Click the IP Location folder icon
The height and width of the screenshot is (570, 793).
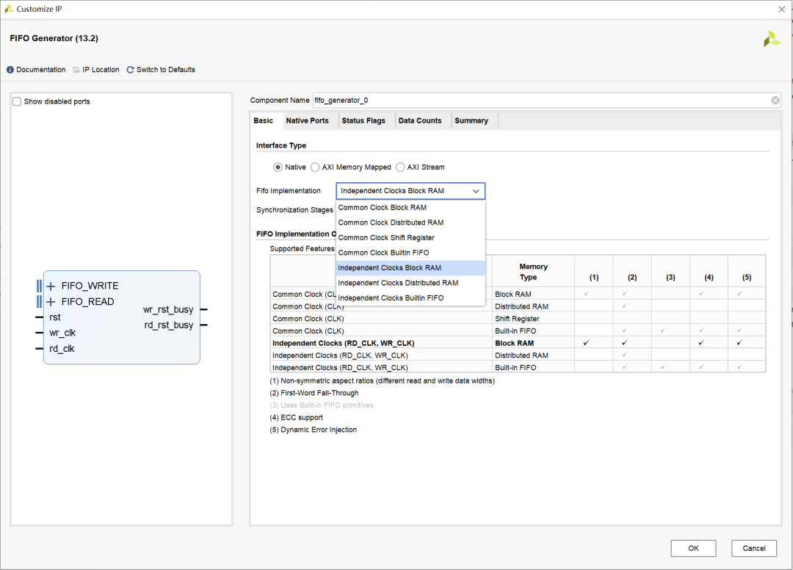click(x=76, y=70)
